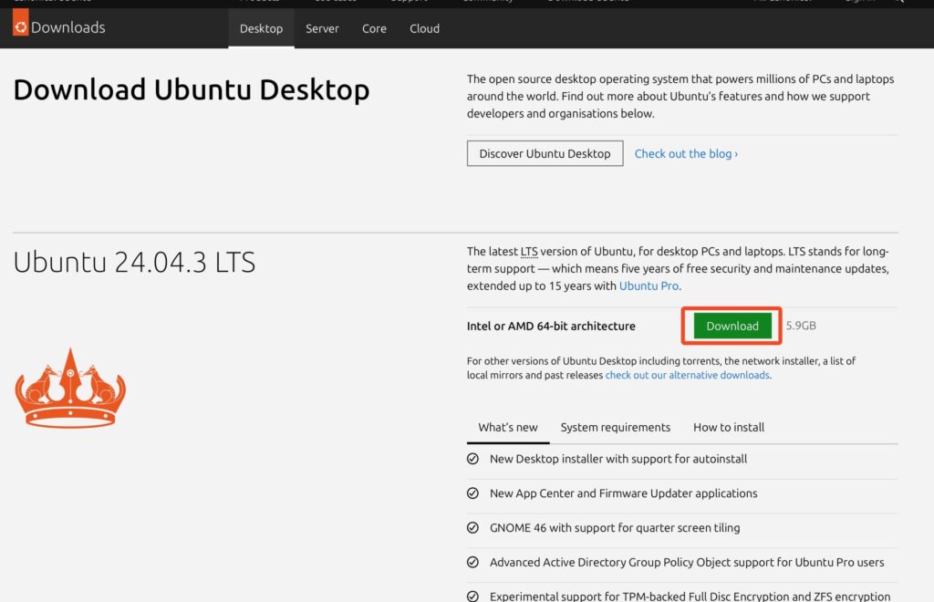Viewport: 934px width, 602px height.
Task: Click the orange crown mascot image
Action: (x=70, y=388)
